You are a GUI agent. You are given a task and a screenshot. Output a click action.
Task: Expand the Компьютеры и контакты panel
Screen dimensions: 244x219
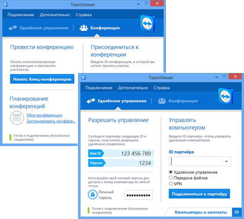[x=200, y=212]
